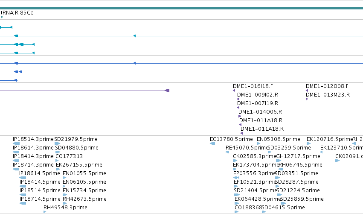The width and height of the screenshot is (363, 214).
Task: Pick the IP18614.3prime label
Action: [x=33, y=148]
